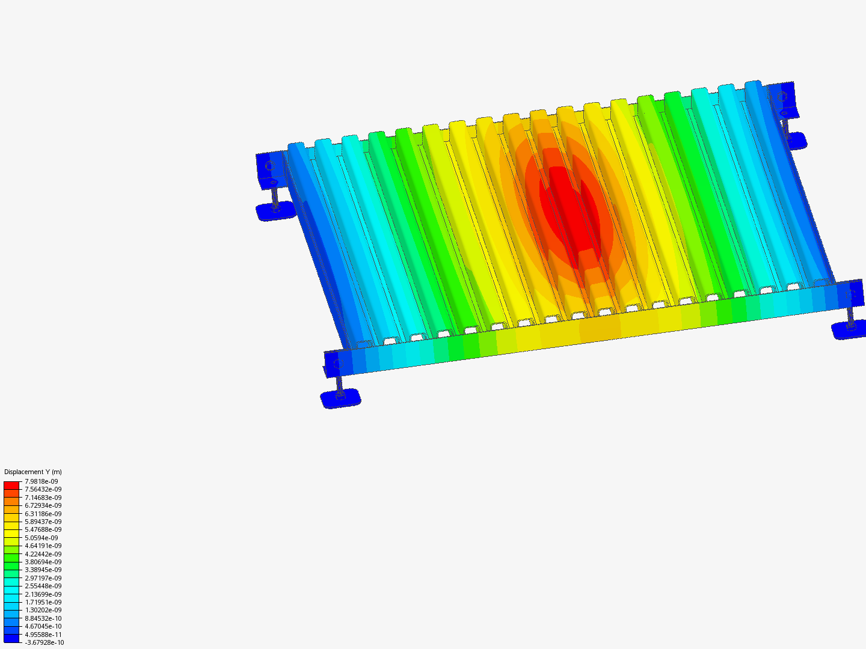Click the legend value 6.31186e-09
866x649 pixels.
coord(43,514)
